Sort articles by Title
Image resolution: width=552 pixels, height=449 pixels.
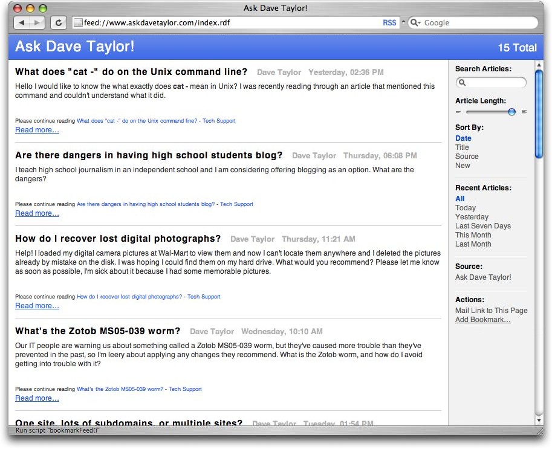[x=462, y=147]
